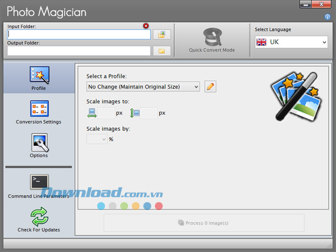
Task: Click the Process 0 Image(s) button
Action: (x=204, y=223)
